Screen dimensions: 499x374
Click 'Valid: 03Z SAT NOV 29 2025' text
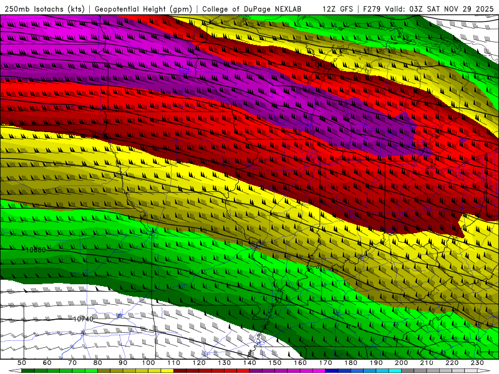point(439,9)
